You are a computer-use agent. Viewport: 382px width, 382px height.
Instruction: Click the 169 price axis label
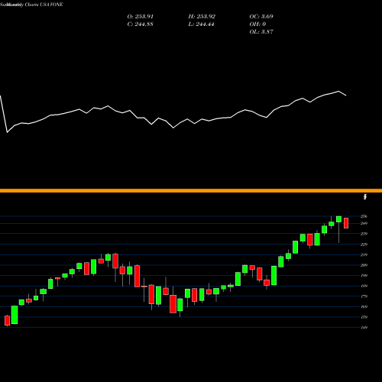point(364,307)
